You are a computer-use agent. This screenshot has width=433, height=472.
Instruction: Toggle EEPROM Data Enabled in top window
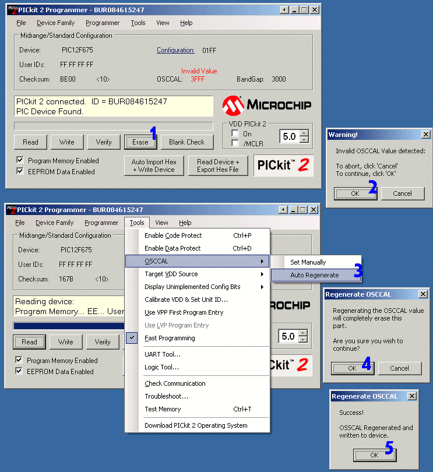20,171
